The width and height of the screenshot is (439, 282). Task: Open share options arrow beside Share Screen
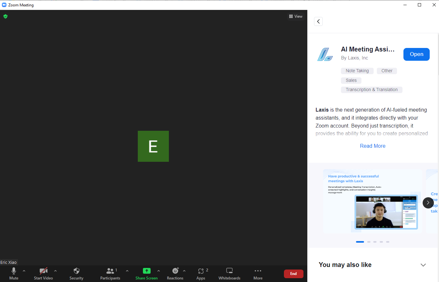click(159, 271)
